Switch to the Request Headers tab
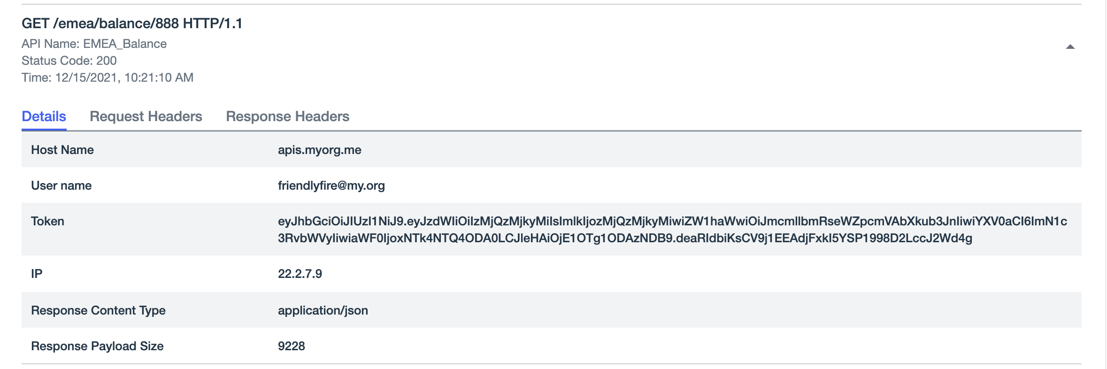Image resolution: width=1107 pixels, height=369 pixels. click(146, 116)
